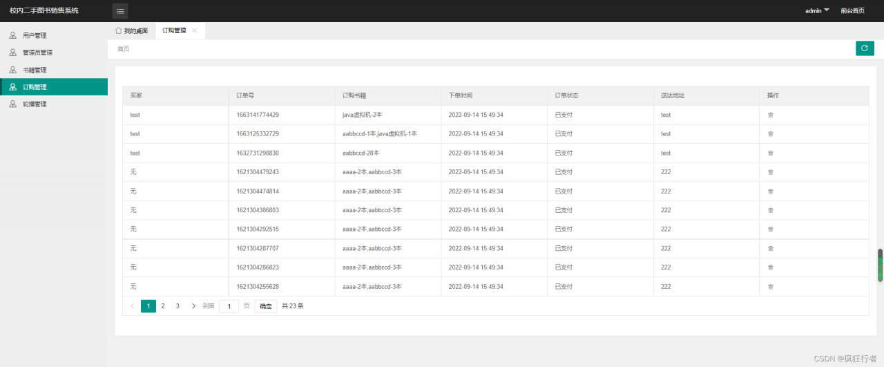
Task: Toggle the sidebar with the hamburger icon
Action: 120,11
